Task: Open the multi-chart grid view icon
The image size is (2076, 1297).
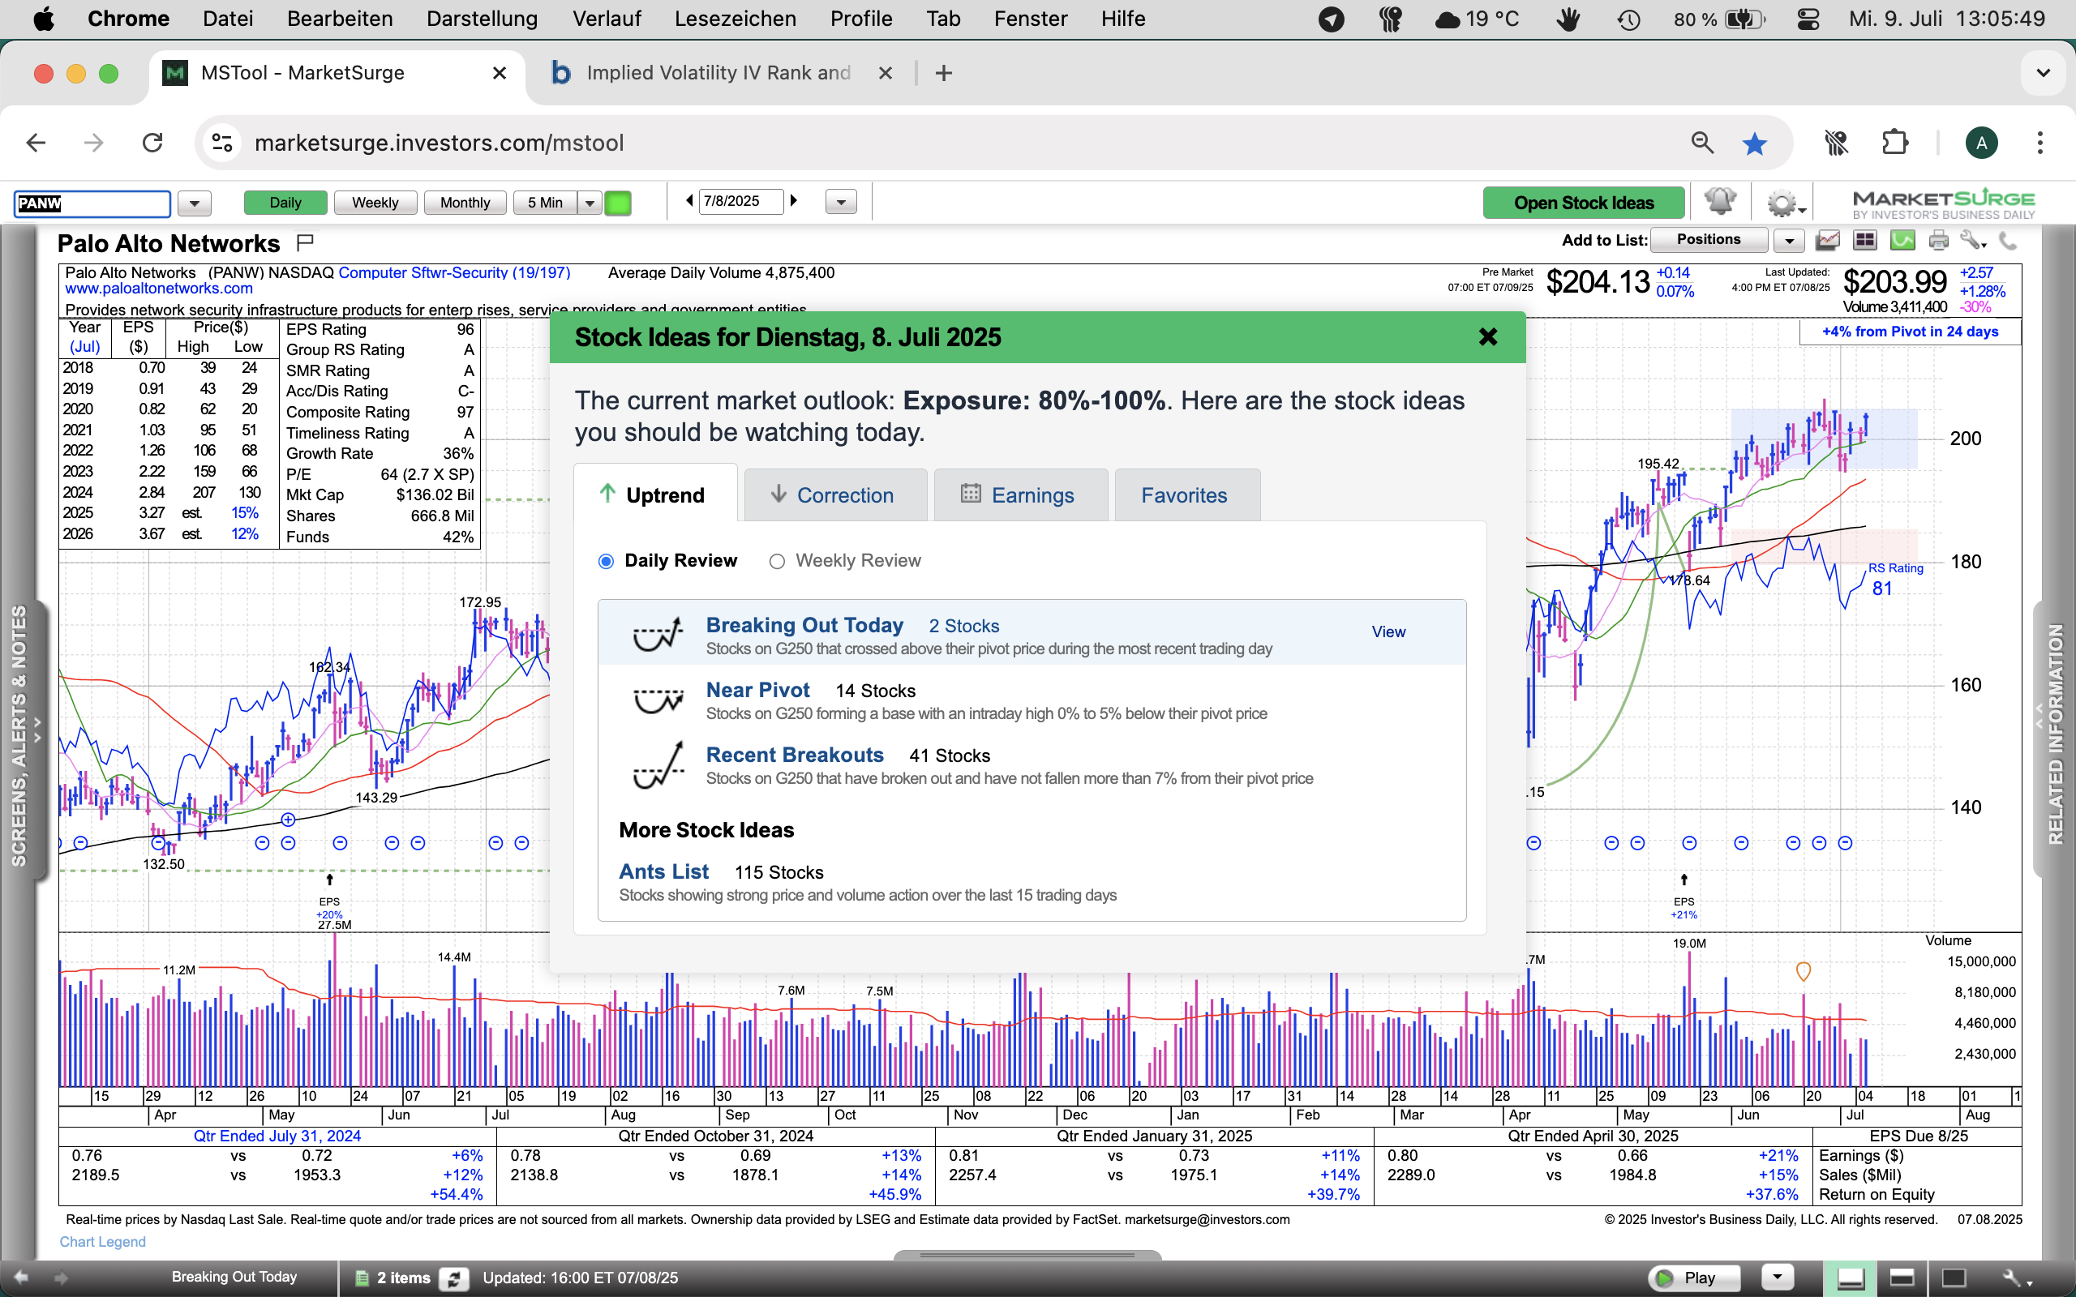Action: point(1865,241)
